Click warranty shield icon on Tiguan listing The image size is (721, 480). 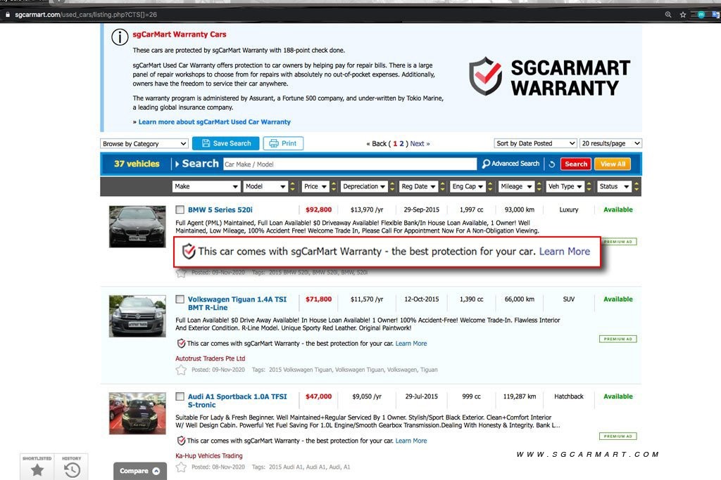(181, 343)
